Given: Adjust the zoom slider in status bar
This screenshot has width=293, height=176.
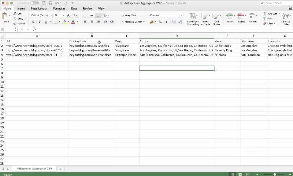Looking at the screenshot, I should pos(275,175).
